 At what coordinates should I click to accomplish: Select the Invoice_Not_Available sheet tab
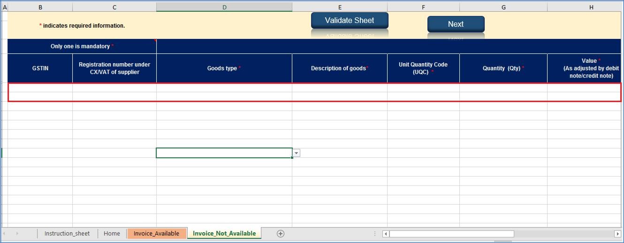(x=224, y=234)
